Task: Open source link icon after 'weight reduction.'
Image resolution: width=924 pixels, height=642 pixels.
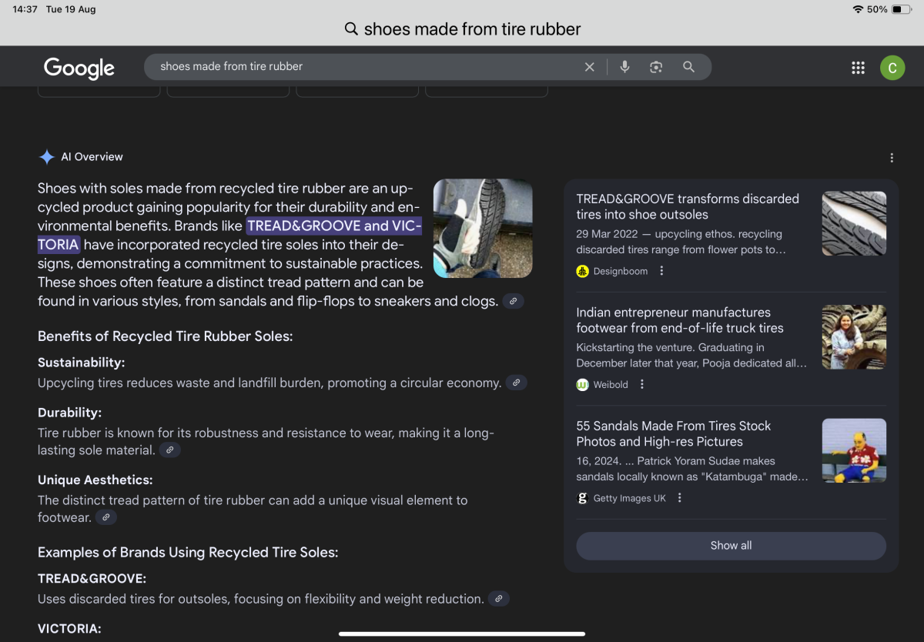Action: point(499,599)
